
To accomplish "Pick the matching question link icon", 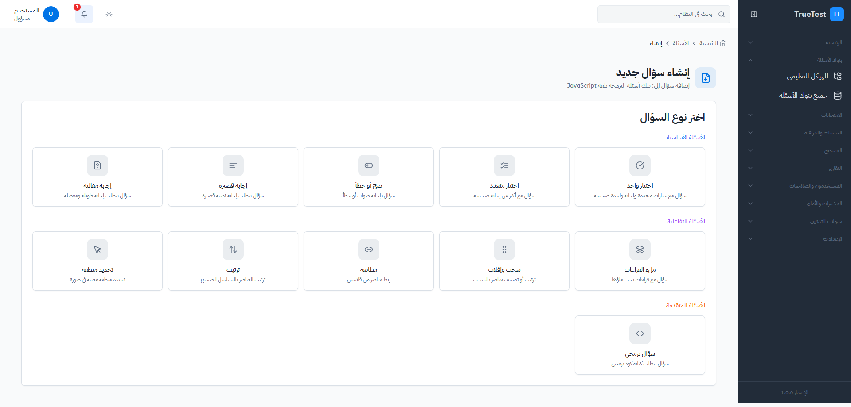I will (x=368, y=250).
